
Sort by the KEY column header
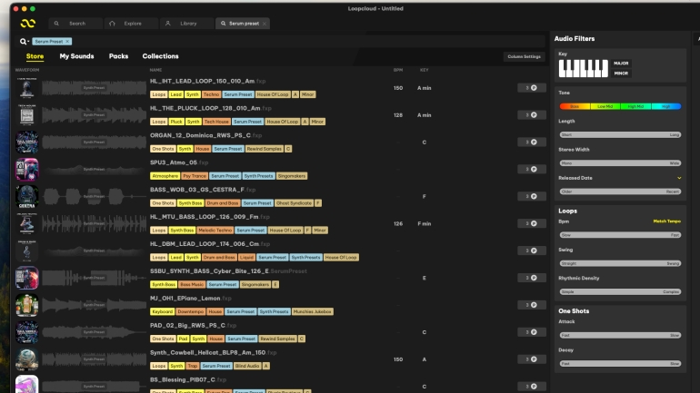click(x=425, y=70)
